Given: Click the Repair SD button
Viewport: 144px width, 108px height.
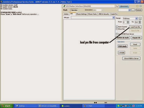Looking at the screenshot, I should pyautogui.click(x=136, y=38).
